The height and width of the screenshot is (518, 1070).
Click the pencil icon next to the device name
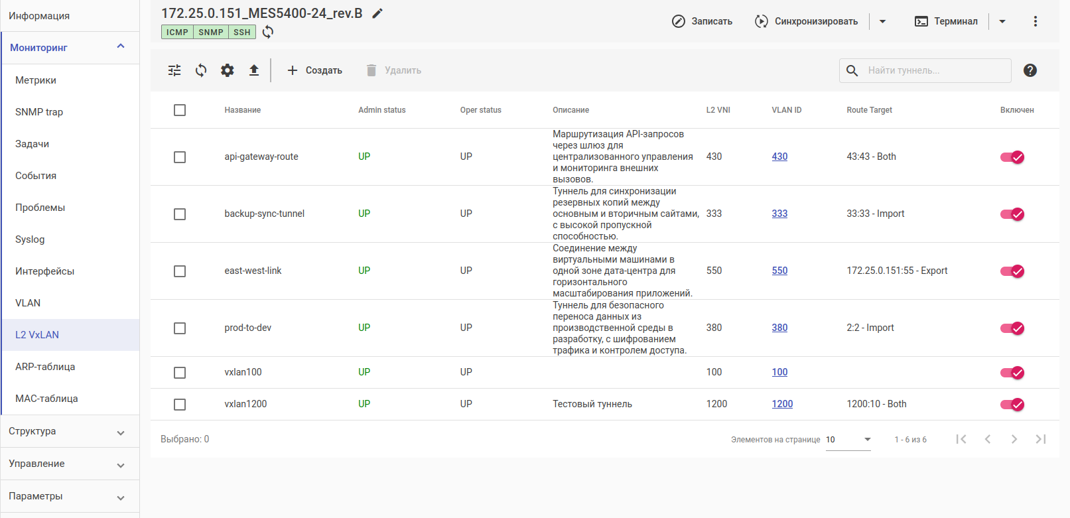coord(377,13)
